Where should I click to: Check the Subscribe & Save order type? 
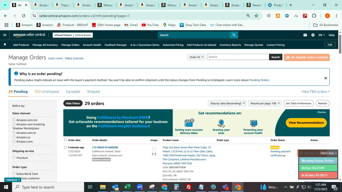coord(14,173)
